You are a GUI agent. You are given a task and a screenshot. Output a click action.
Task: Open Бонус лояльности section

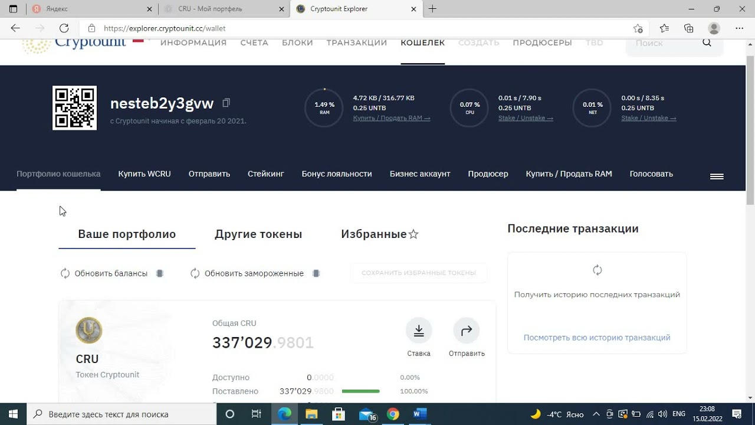click(x=337, y=174)
